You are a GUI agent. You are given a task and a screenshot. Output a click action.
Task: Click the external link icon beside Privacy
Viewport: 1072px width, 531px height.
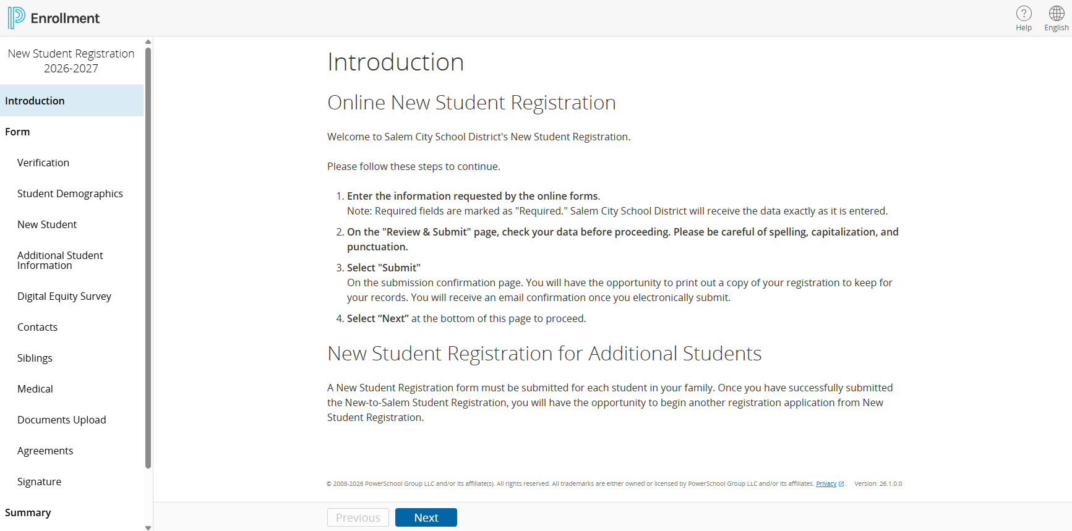tap(841, 484)
